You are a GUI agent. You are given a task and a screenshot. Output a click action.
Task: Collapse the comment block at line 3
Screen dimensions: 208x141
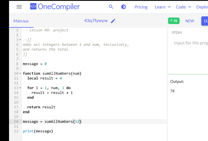point(20,40)
